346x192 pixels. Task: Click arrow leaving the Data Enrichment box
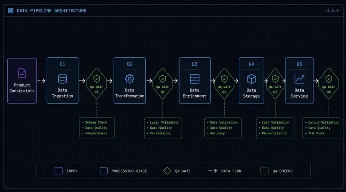pyautogui.click(x=213, y=81)
